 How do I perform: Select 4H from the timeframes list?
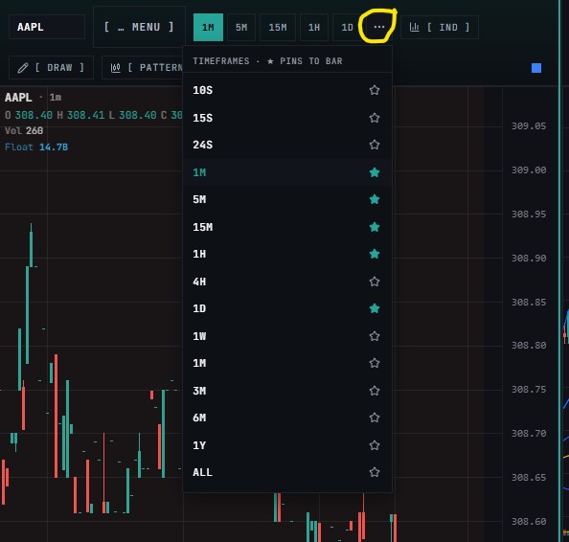(x=287, y=282)
